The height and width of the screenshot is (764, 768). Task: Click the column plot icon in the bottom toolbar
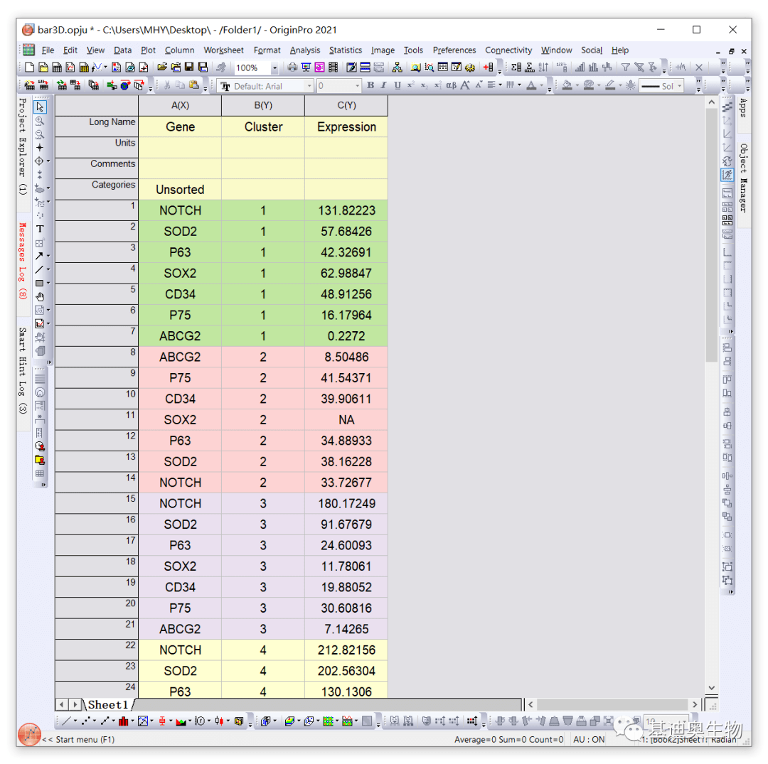coord(124,721)
